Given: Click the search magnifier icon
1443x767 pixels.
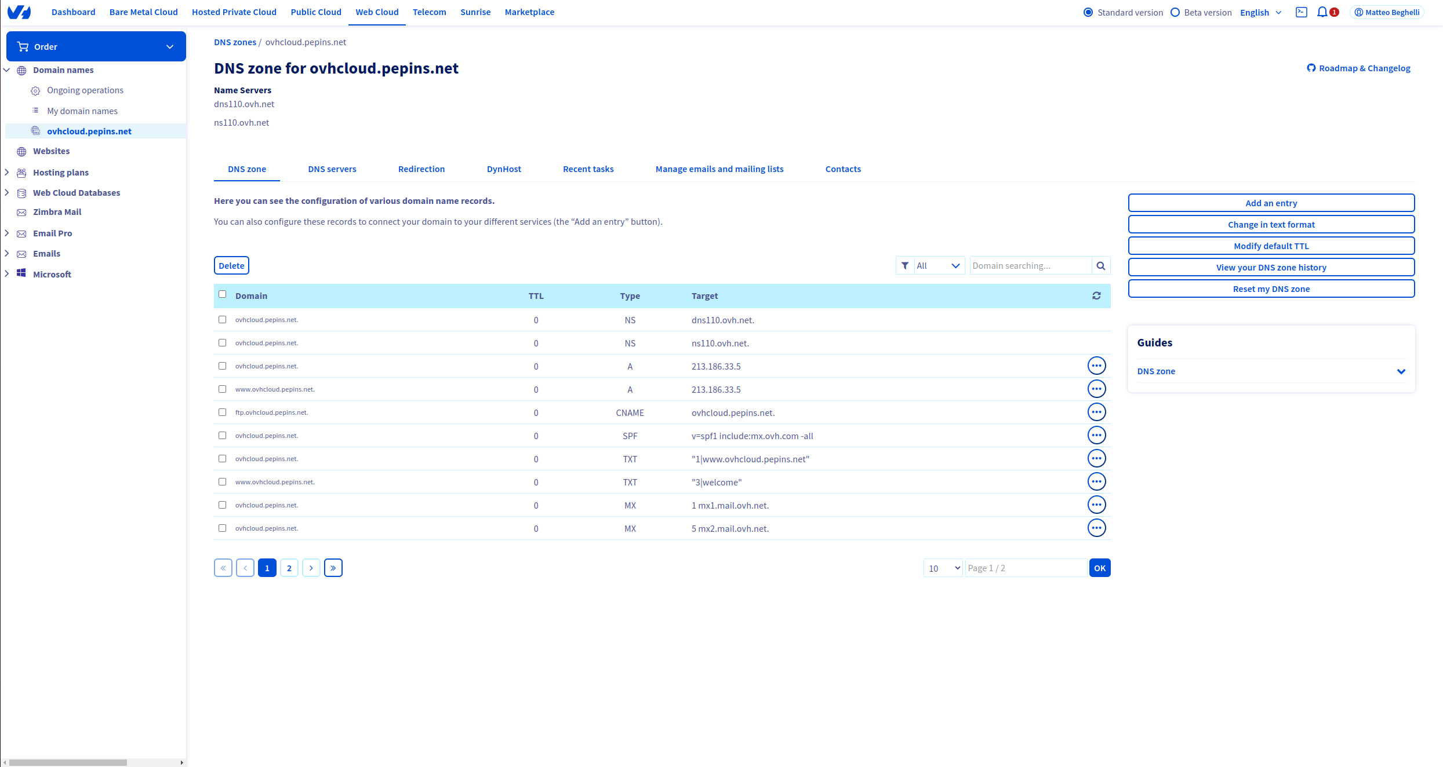Looking at the screenshot, I should pyautogui.click(x=1100, y=266).
